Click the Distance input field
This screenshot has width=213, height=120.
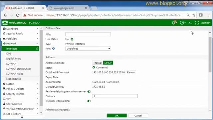coord(115,96)
